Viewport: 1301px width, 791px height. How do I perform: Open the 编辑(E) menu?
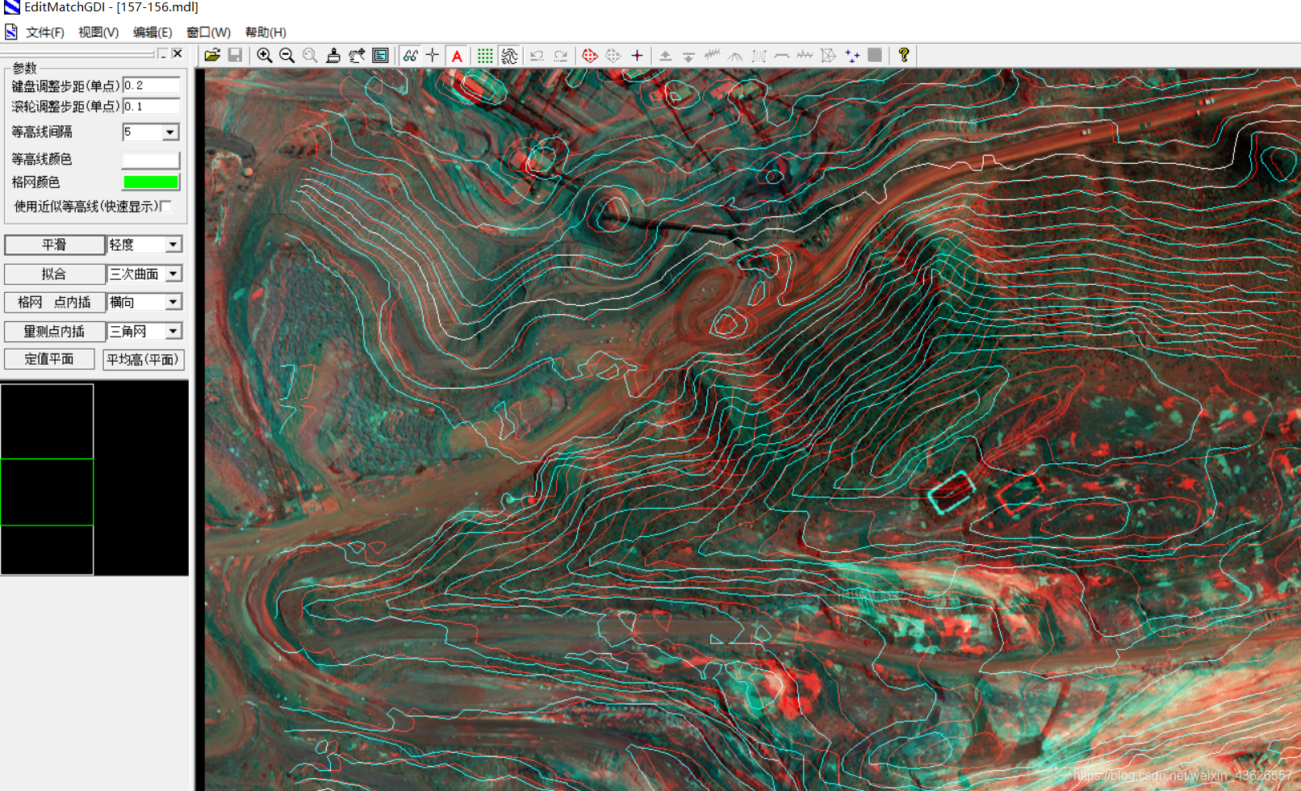[x=153, y=32]
